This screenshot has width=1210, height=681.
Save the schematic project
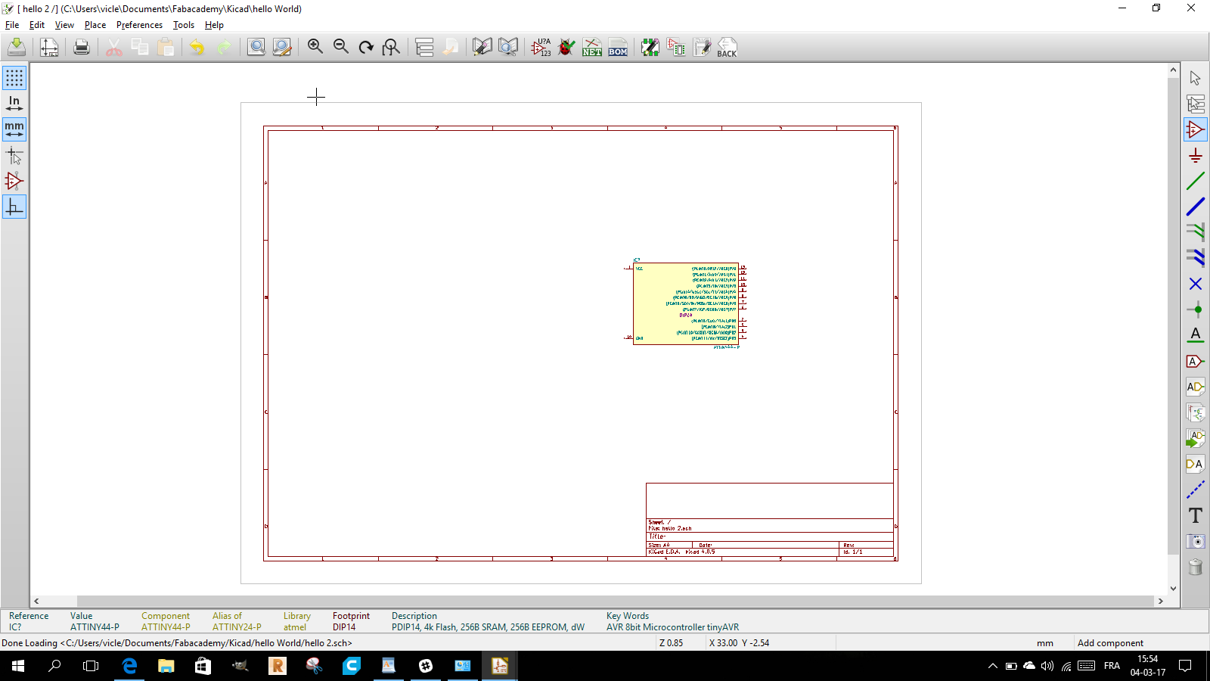click(17, 48)
